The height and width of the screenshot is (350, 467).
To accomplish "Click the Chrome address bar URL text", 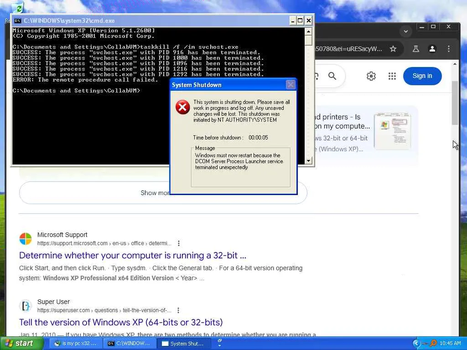I will point(348,49).
